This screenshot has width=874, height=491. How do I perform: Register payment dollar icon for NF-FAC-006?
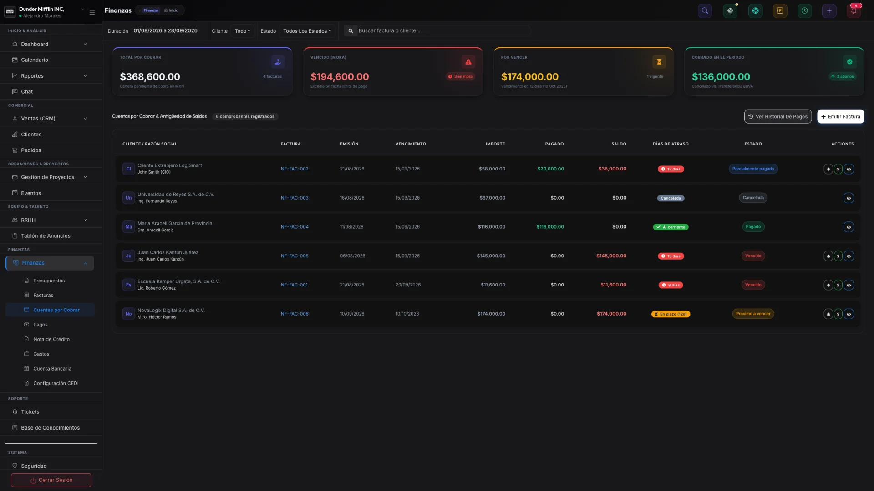pyautogui.click(x=838, y=314)
